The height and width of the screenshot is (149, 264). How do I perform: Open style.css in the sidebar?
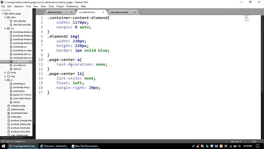[x=17, y=69]
